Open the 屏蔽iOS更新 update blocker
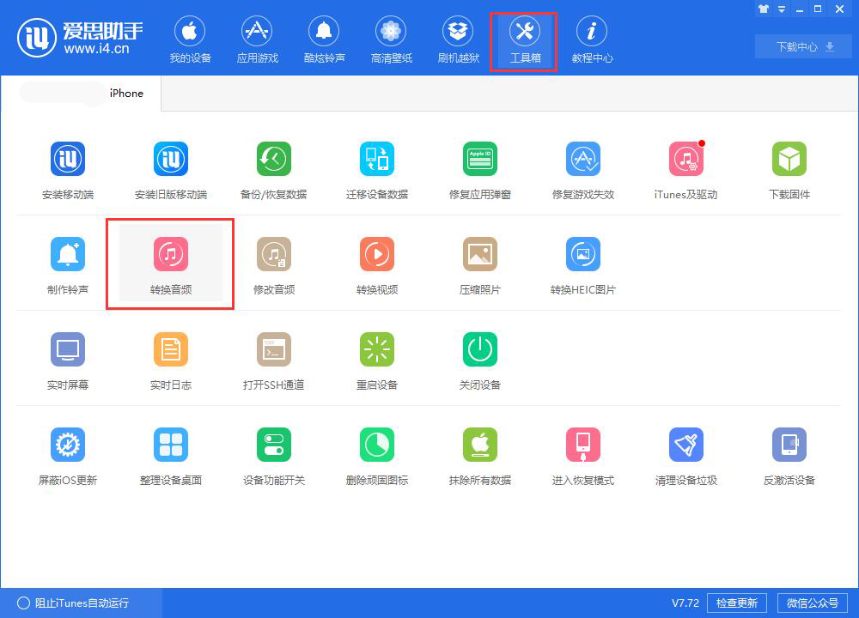Screen dimensions: 859x618 (68, 453)
